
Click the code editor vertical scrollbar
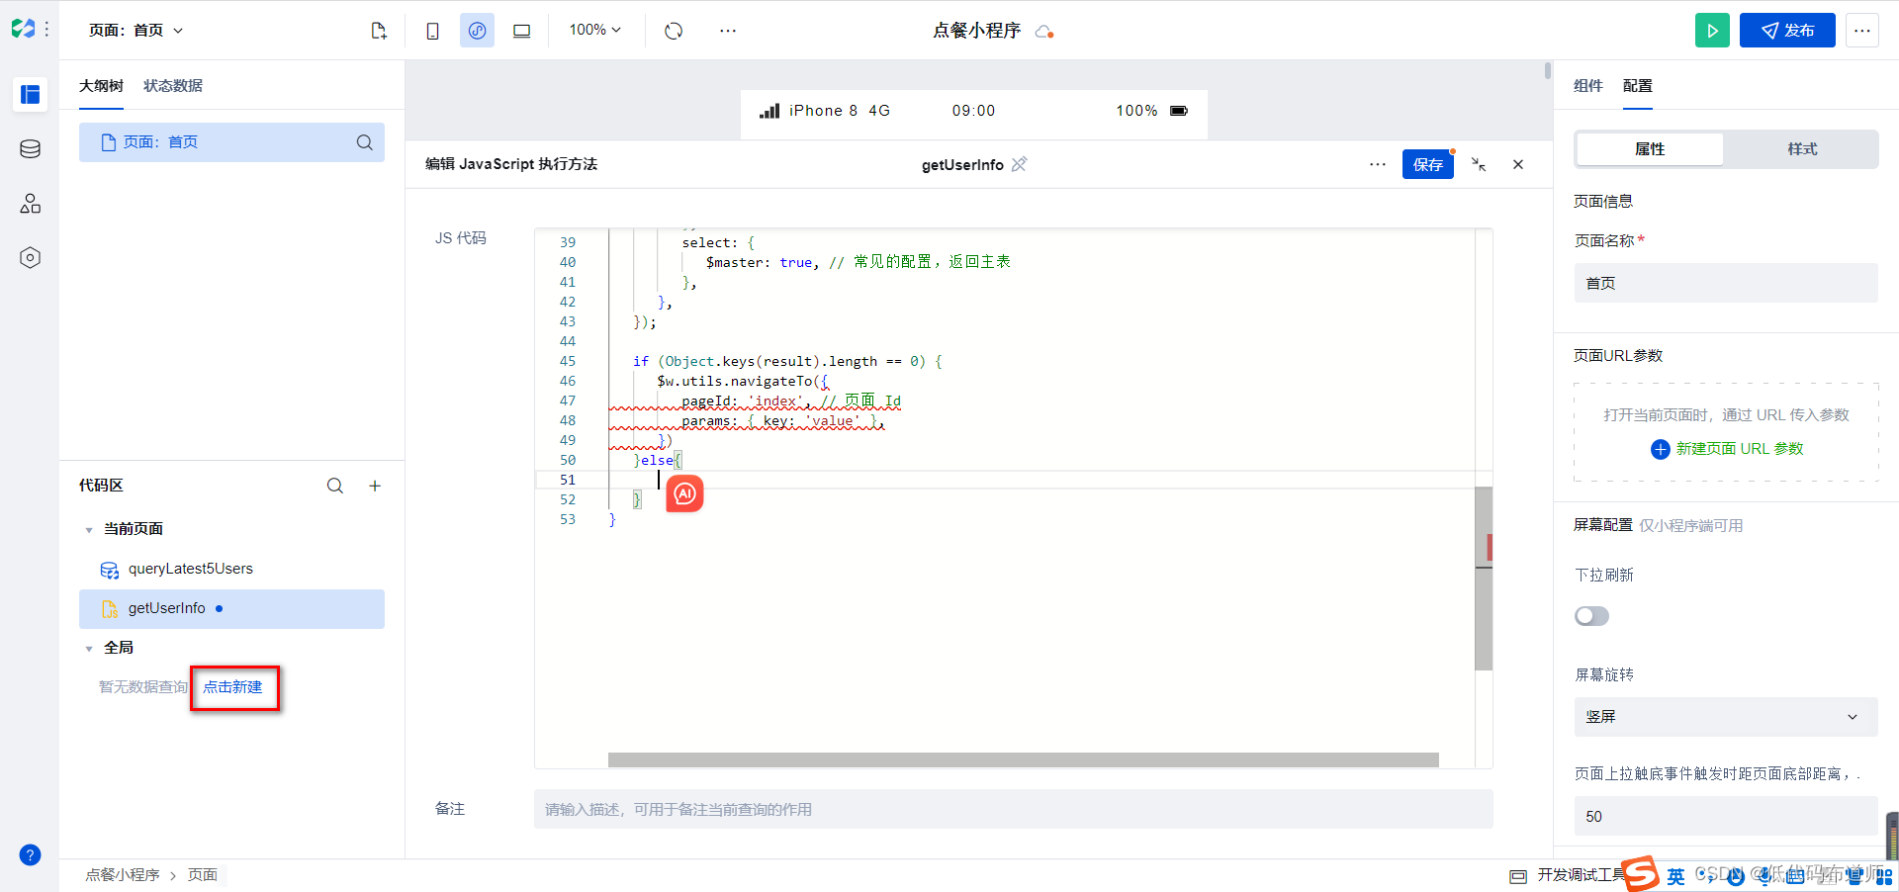point(1483,579)
